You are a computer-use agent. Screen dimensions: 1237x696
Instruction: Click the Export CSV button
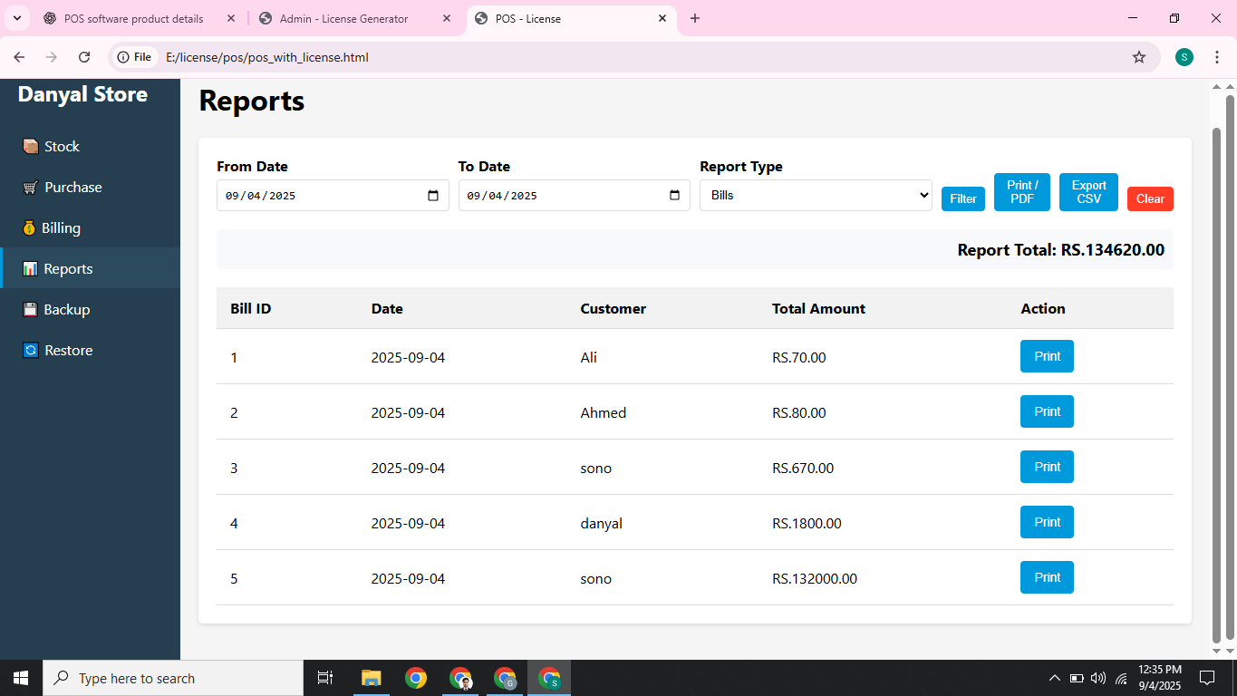[1087, 191]
